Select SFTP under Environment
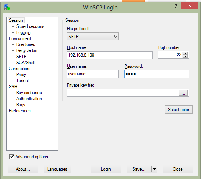The height and width of the screenshot is (179, 201). 21,57
